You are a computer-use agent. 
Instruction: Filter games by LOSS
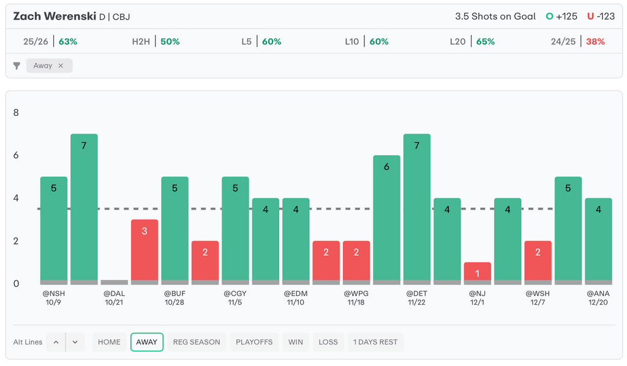coord(328,342)
